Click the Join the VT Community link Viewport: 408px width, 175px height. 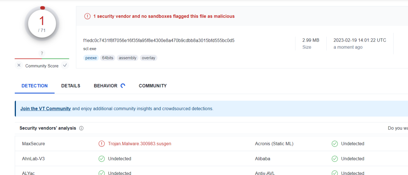46,109
